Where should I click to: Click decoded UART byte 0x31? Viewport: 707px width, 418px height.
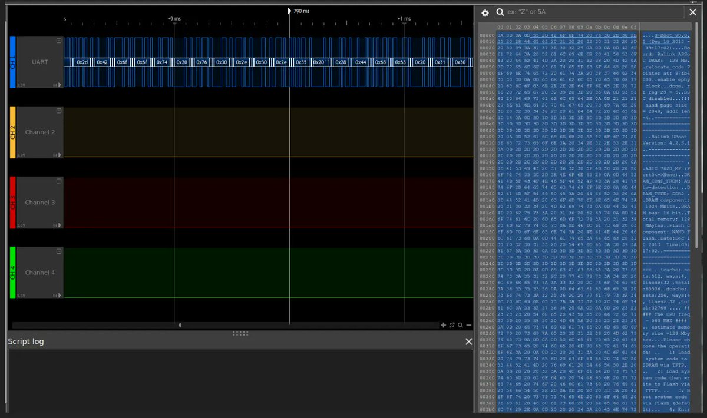tap(440, 62)
